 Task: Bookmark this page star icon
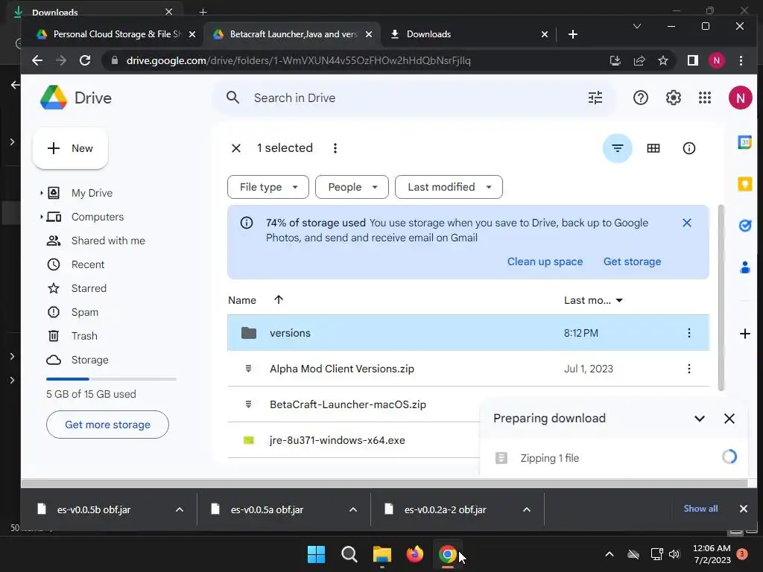click(662, 60)
